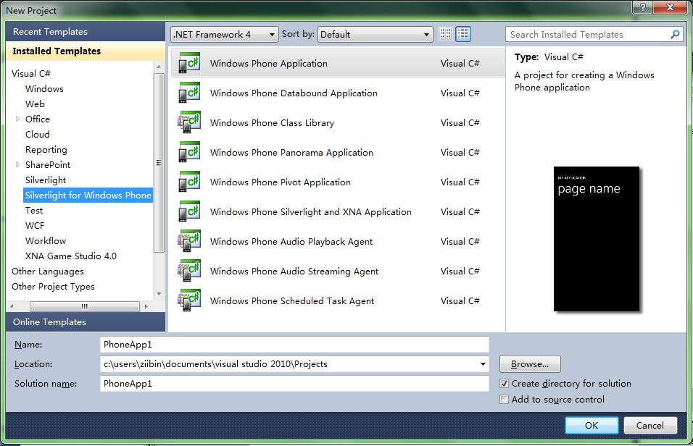Click the Solution name input field
Screen dimensions: 693x446
pyautogui.click(x=294, y=383)
